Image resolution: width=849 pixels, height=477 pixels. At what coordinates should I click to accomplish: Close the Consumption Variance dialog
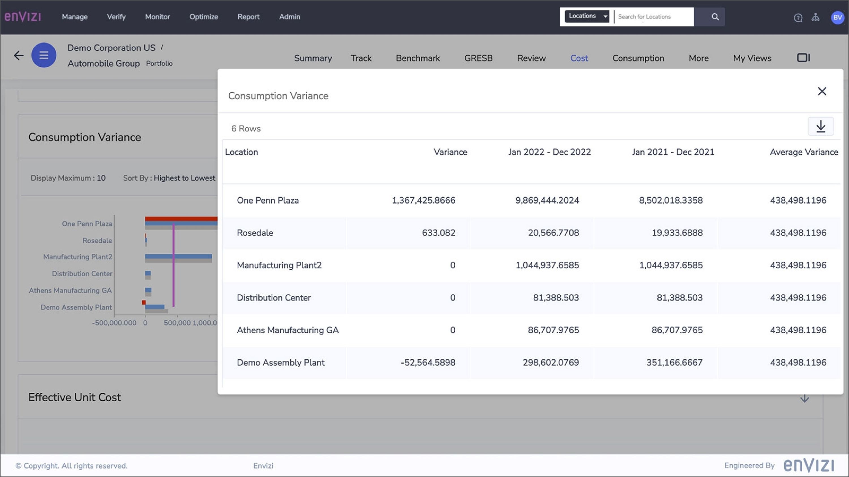(822, 91)
